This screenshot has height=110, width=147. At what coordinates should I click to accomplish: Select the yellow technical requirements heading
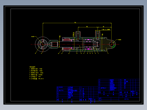coord(32,67)
